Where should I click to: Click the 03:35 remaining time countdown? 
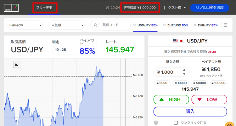click(x=212, y=52)
